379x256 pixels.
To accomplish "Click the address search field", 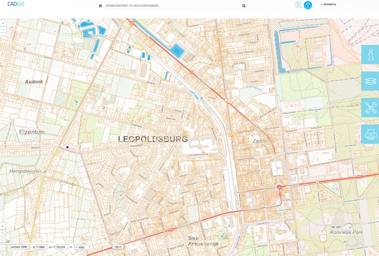I will [x=170, y=6].
